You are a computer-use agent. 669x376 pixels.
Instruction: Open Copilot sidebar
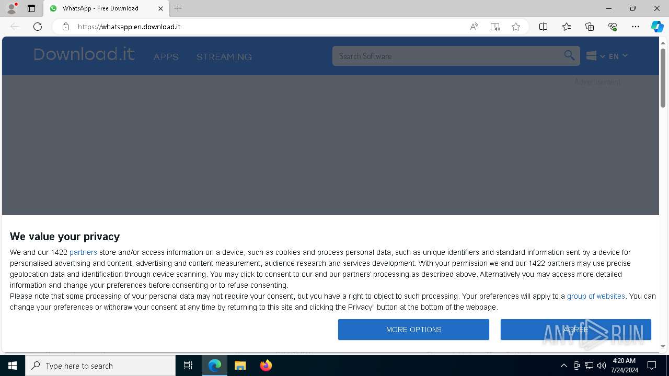657,27
